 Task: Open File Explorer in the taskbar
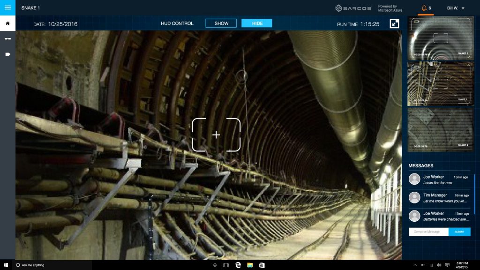pyautogui.click(x=250, y=265)
